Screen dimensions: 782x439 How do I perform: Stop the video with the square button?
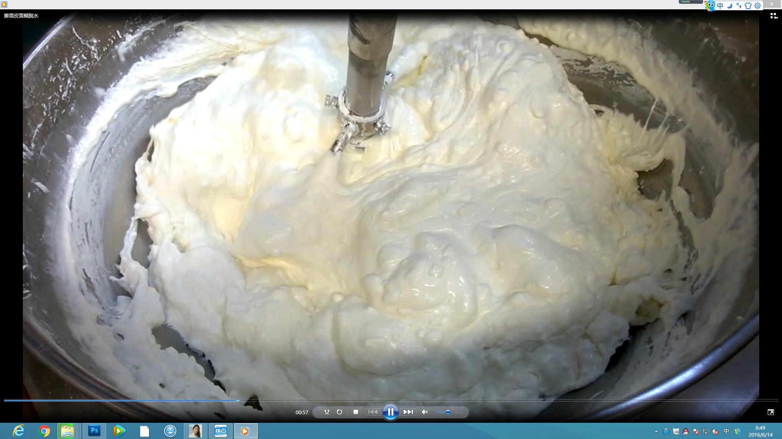pos(356,412)
